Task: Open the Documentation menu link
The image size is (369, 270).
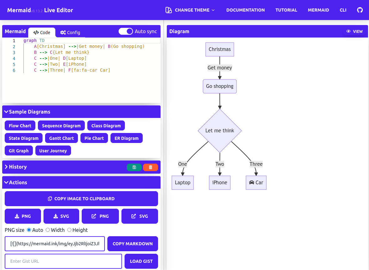Action: pos(245,10)
